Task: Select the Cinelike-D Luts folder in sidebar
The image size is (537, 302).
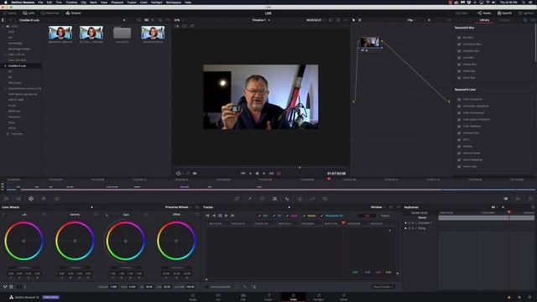Action: pos(17,65)
